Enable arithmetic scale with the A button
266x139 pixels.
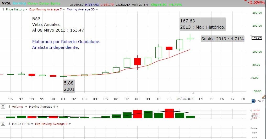click(x=253, y=101)
